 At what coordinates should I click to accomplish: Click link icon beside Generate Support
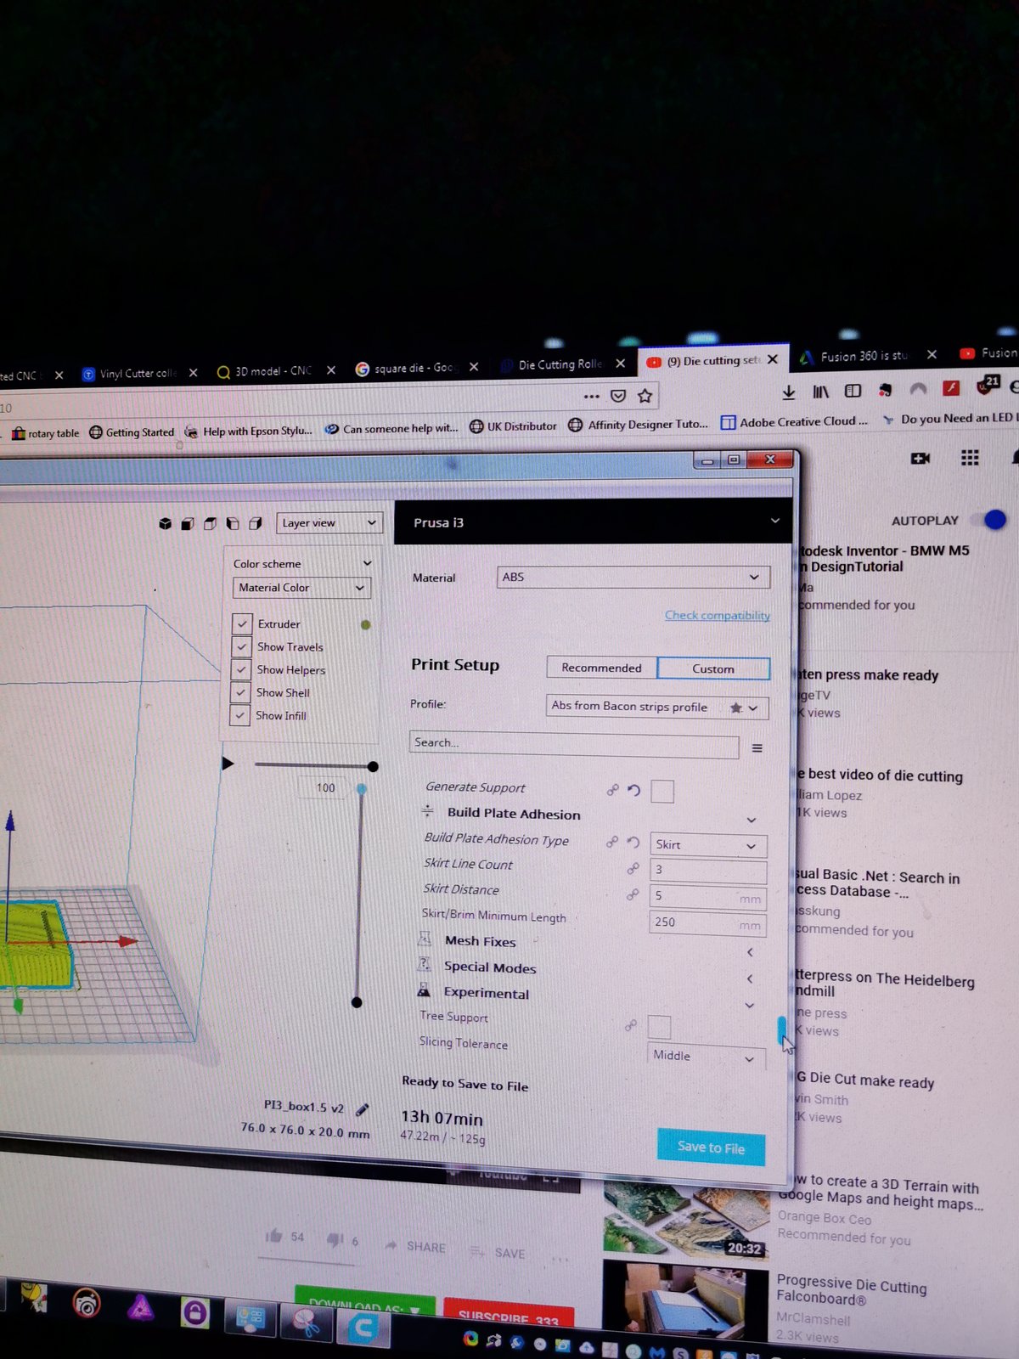coord(612,790)
